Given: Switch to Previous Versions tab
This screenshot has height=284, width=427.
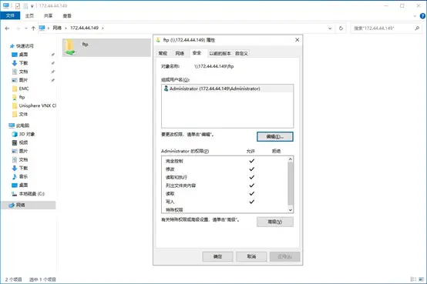Looking at the screenshot, I should coord(220,53).
